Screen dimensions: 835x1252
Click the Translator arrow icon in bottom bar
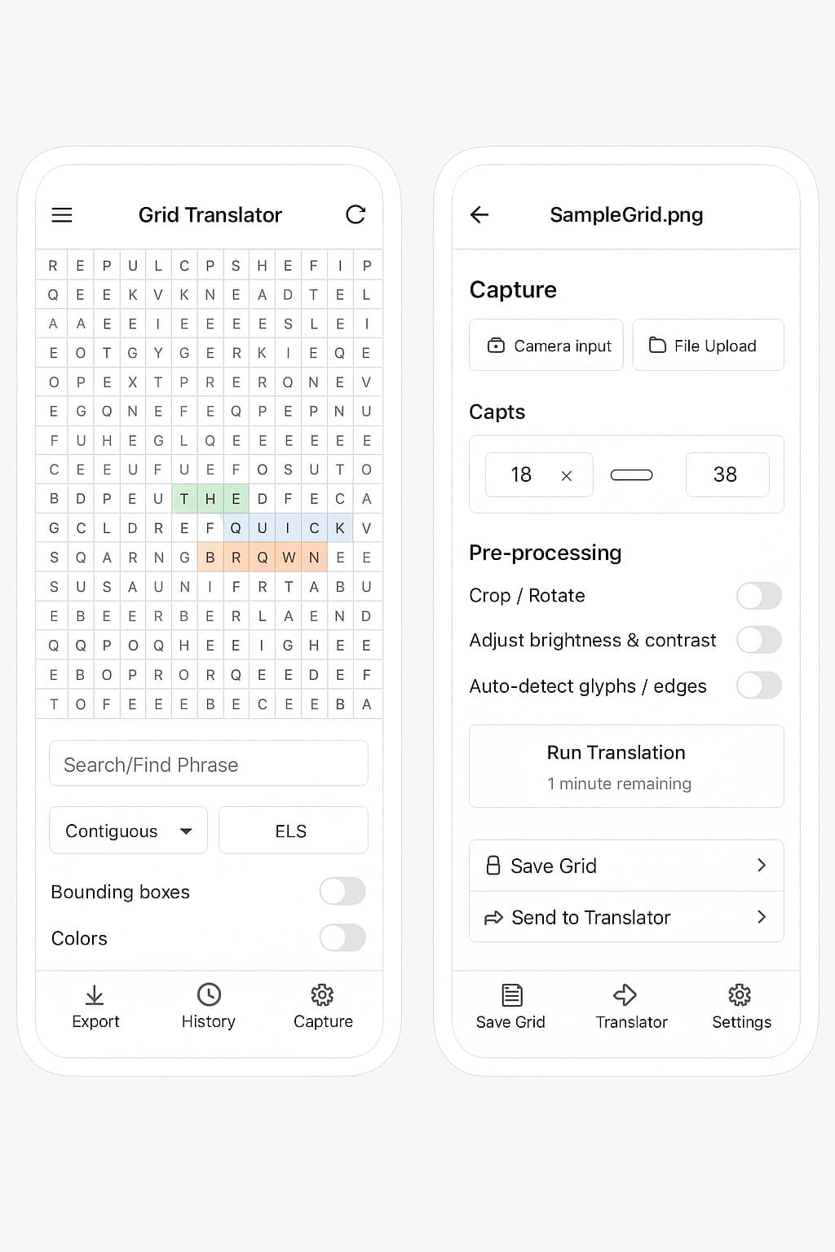625,994
